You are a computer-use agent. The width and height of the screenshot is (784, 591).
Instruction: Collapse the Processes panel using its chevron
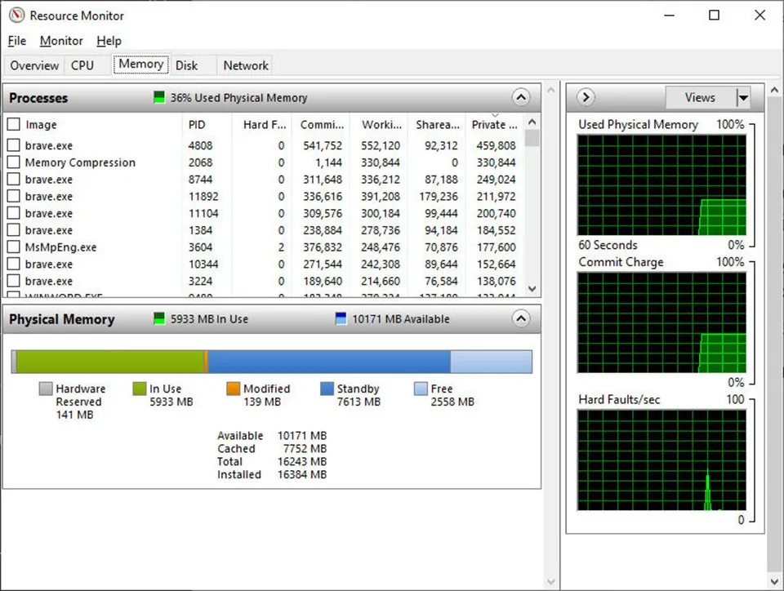[x=521, y=97]
